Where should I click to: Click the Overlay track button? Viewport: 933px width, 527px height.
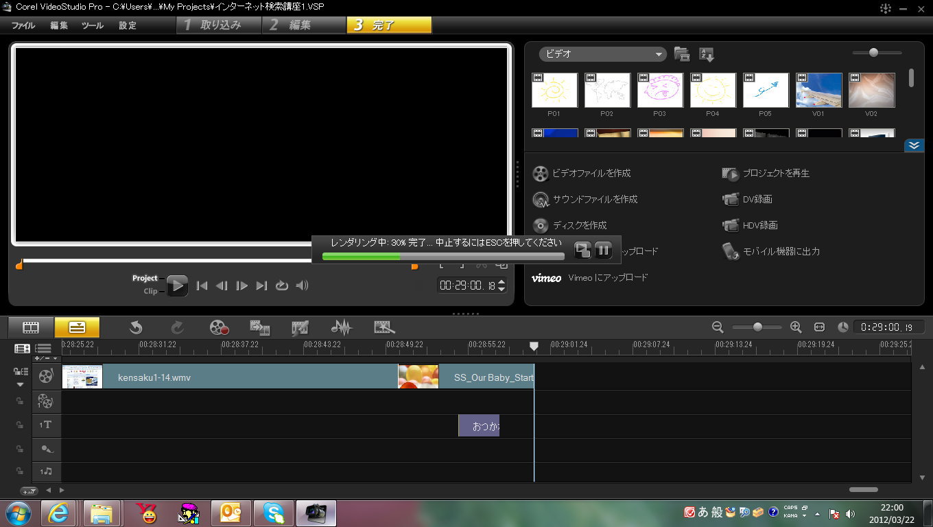45,401
